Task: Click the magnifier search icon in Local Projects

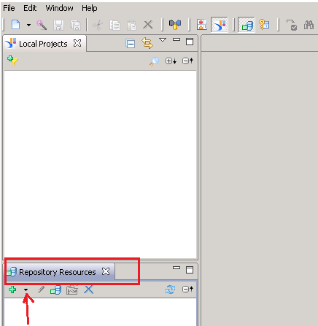Action: point(154,61)
